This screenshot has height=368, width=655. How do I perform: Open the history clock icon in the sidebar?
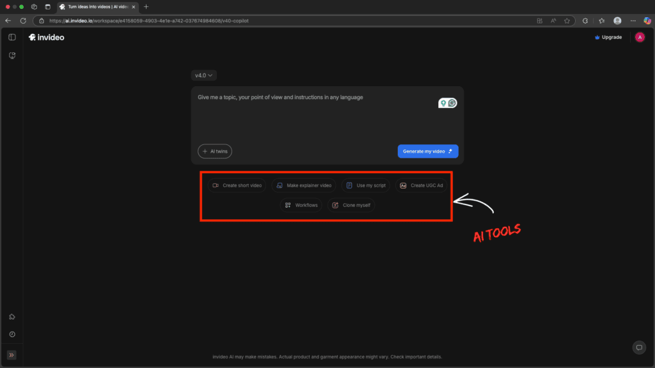click(12, 333)
